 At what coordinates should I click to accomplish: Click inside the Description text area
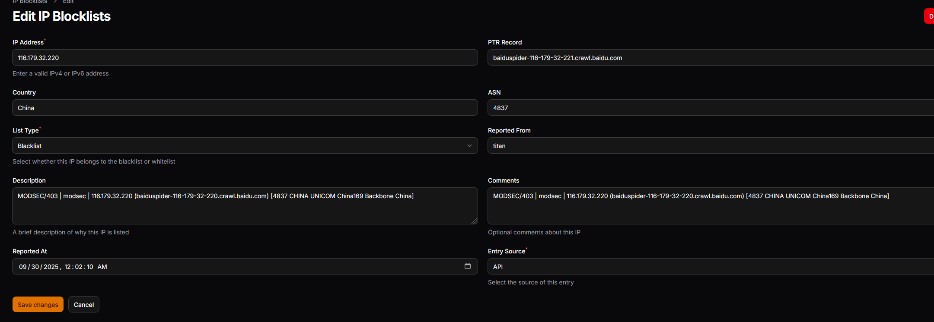click(x=245, y=209)
